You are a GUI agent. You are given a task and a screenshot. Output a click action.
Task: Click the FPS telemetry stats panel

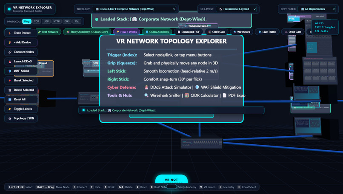click(x=325, y=27)
